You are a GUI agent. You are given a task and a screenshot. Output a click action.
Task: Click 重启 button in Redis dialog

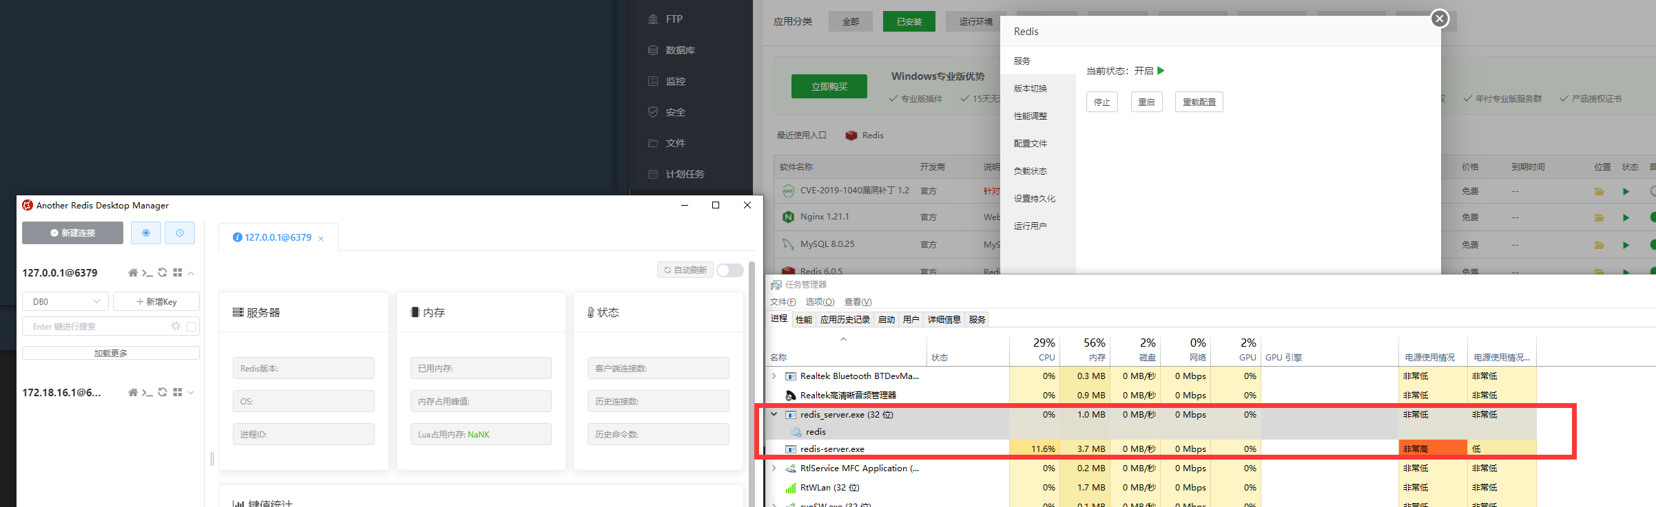[1146, 102]
